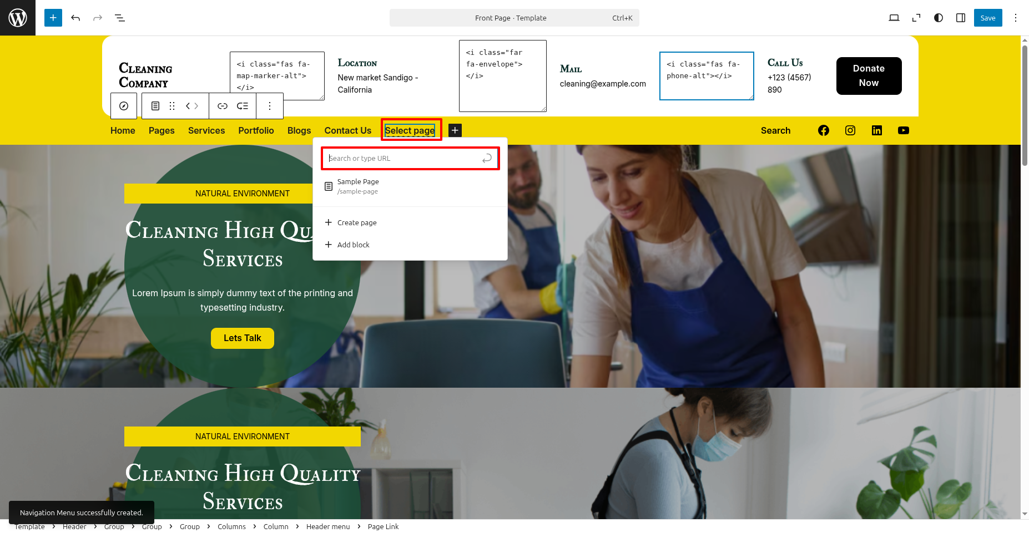Viewport: 1029px width, 533px height.
Task: Click the YouTube social icon
Action: click(x=904, y=130)
